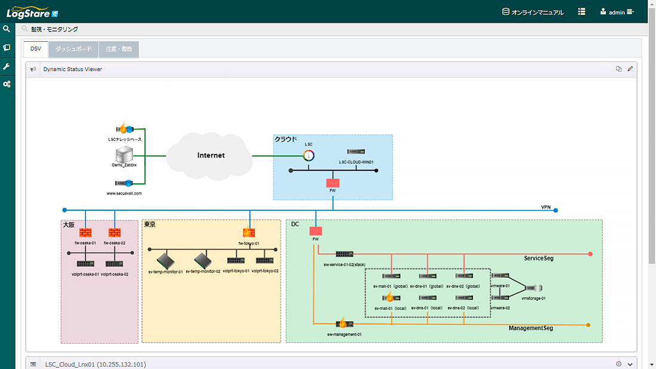Click the クラウド area label

click(286, 139)
